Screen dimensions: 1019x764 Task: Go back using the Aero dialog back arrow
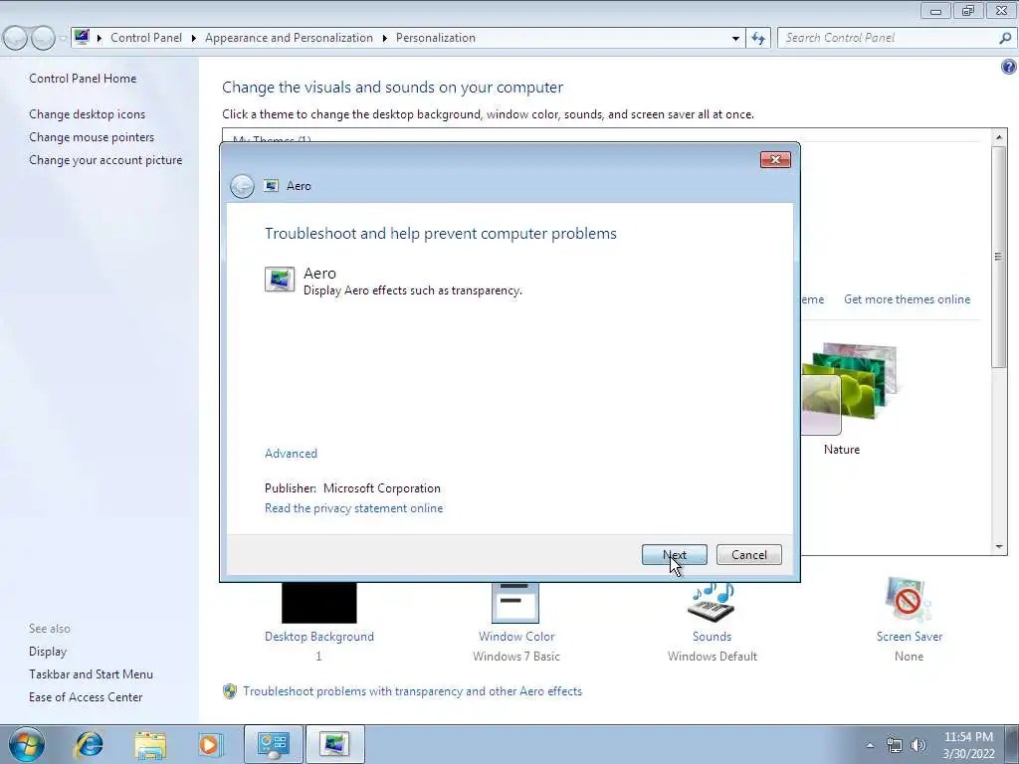pyautogui.click(x=242, y=186)
